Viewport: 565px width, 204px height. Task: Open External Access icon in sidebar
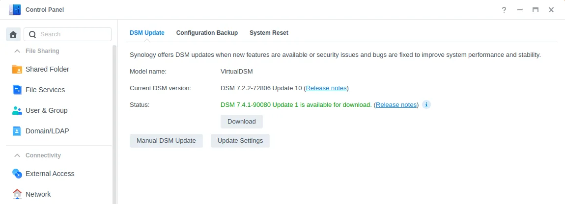(17, 174)
